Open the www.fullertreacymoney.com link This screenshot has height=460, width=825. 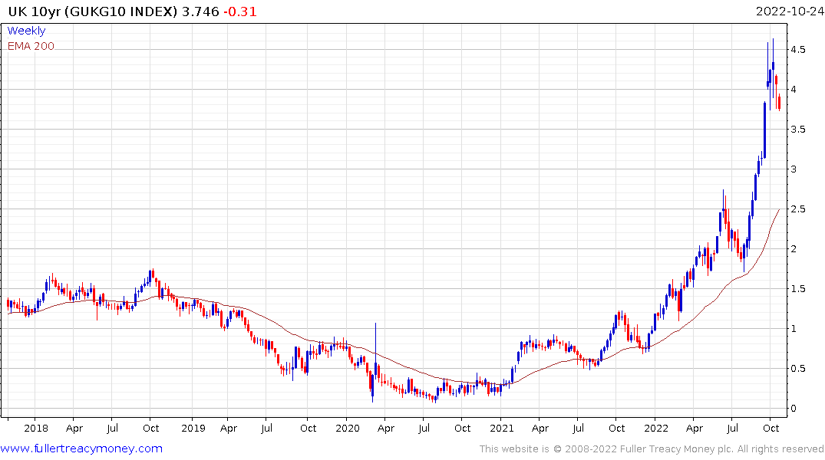pos(81,449)
